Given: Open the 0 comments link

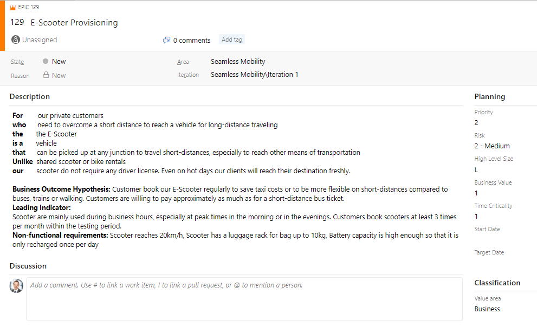Looking at the screenshot, I should tap(192, 41).
